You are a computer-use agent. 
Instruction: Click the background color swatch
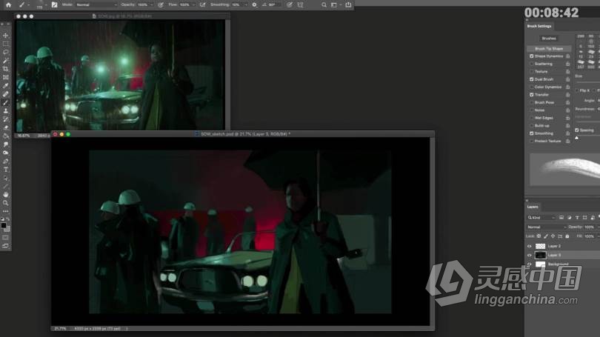7,229
